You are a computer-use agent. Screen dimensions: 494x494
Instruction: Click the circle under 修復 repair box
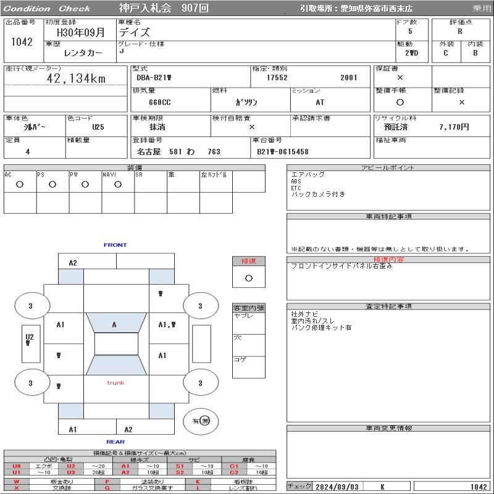[248, 278]
